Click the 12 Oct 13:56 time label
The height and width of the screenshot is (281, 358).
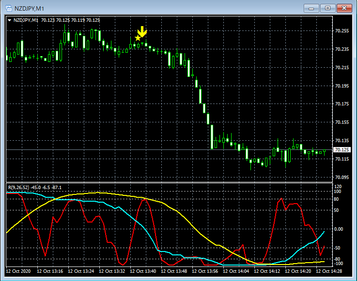pos(205,271)
